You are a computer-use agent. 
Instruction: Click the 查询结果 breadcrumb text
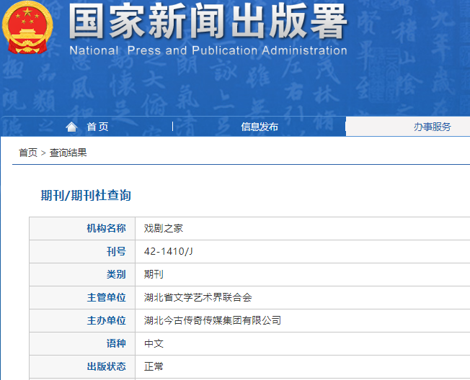pos(68,153)
